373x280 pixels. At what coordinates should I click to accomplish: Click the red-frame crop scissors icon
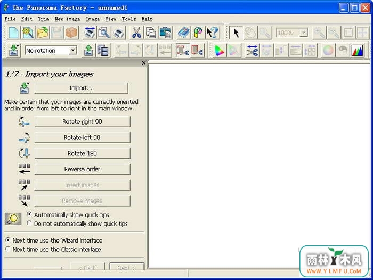coord(197,50)
